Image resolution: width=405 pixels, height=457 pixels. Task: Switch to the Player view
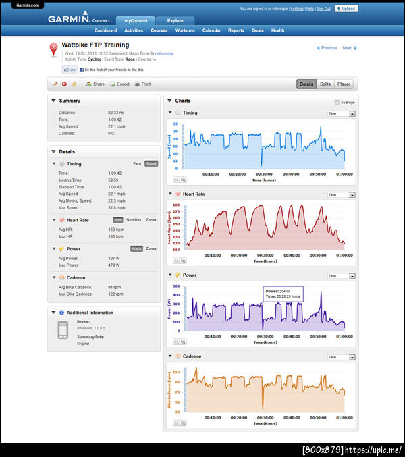coord(344,84)
